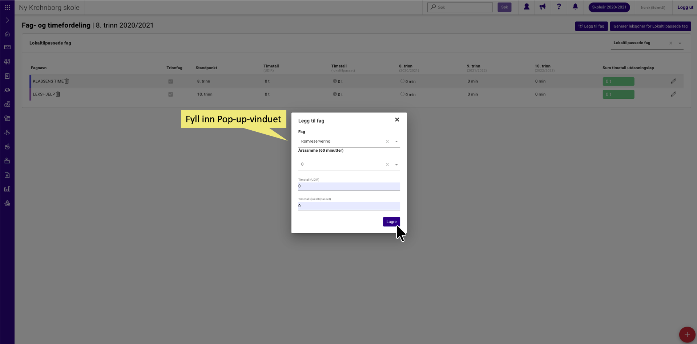Open the raised fist icon in sidebar
The width and height of the screenshot is (697, 344).
tap(7, 147)
